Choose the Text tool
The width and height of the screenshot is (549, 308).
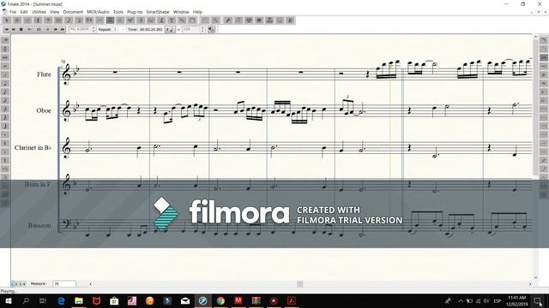172,21
